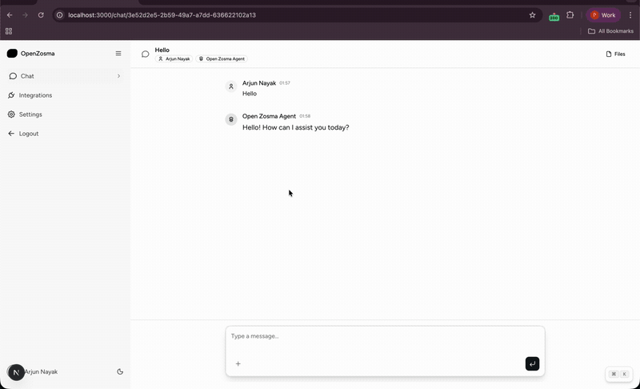Bookmark page with the star icon
This screenshot has width=640, height=389.
coord(532,15)
